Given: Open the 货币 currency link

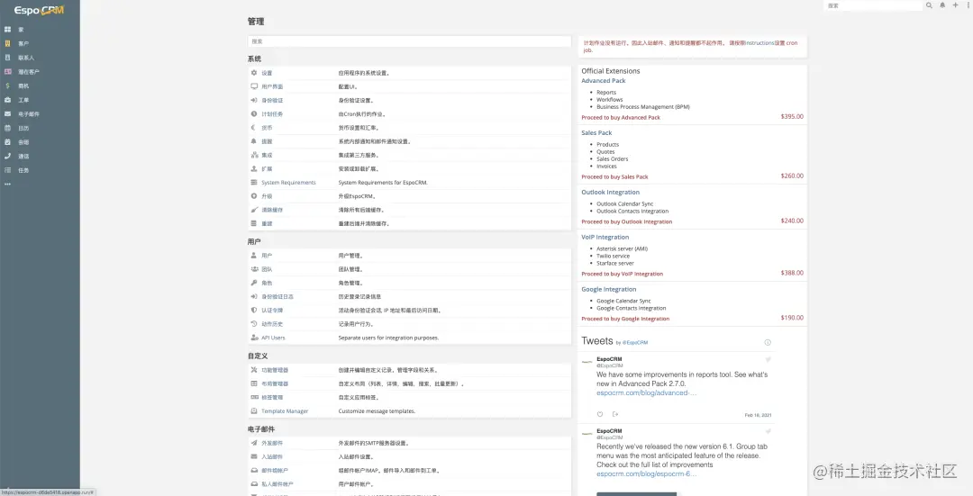Looking at the screenshot, I should point(267,128).
